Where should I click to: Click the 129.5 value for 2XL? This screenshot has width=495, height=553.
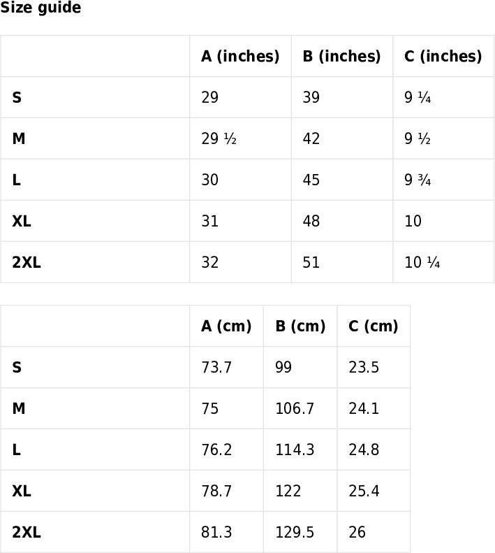[295, 533]
